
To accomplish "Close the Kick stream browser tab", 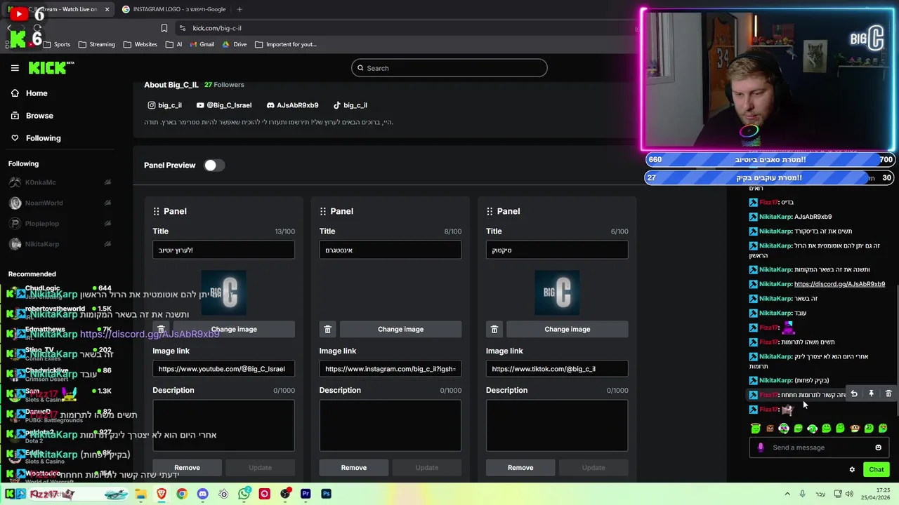I will tap(107, 9).
